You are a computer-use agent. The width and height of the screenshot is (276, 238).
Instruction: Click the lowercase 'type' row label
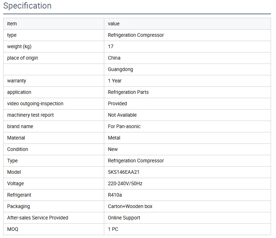pyautogui.click(x=12, y=35)
